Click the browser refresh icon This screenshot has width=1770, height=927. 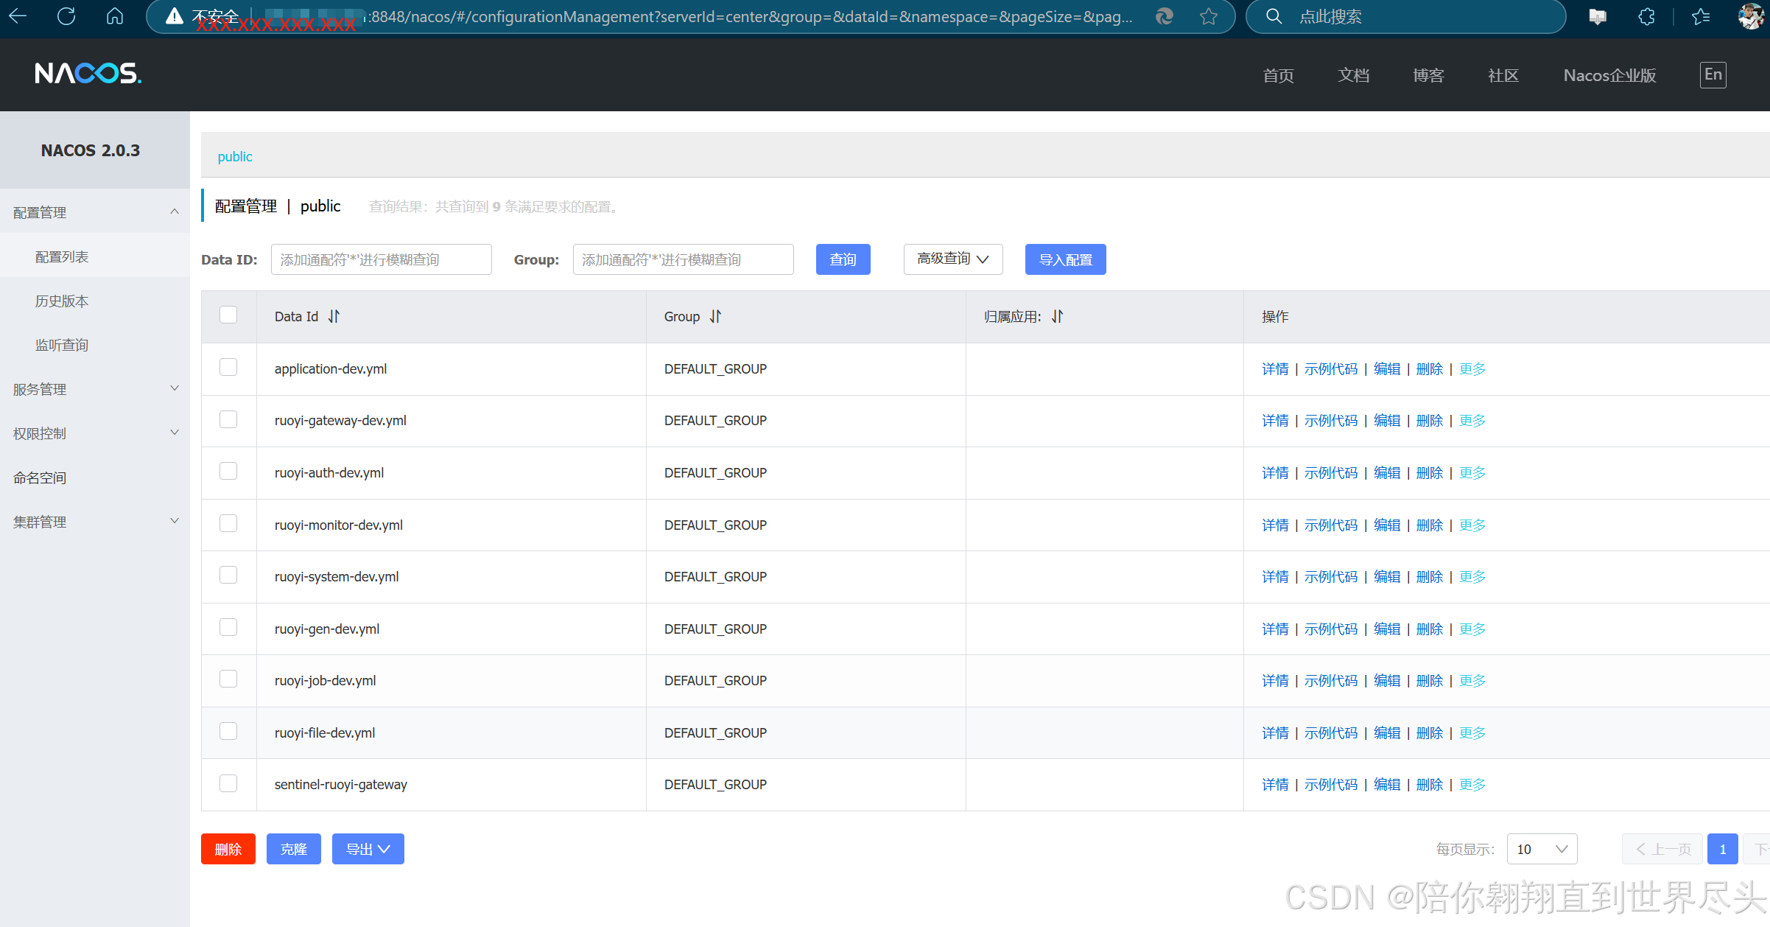point(66,16)
